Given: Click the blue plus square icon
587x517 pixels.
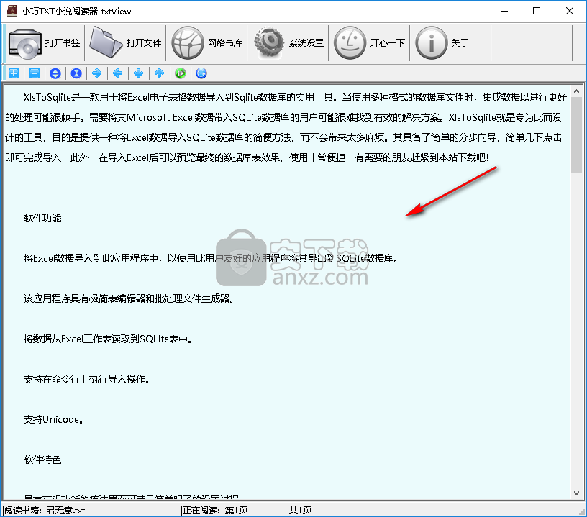Looking at the screenshot, I should pyautogui.click(x=14, y=73).
